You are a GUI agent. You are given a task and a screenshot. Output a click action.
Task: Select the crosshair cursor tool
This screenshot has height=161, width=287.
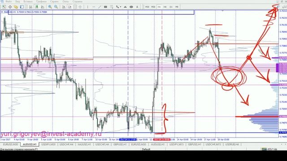(x=80, y=7)
